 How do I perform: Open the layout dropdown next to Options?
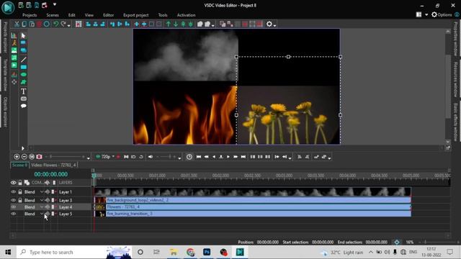426,14
